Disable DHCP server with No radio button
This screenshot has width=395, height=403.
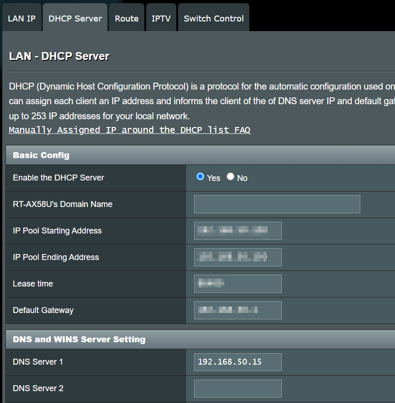coord(231,177)
